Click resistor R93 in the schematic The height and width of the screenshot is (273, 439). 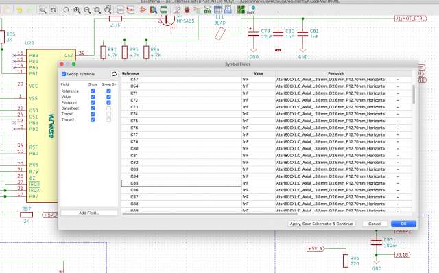tap(125, 52)
